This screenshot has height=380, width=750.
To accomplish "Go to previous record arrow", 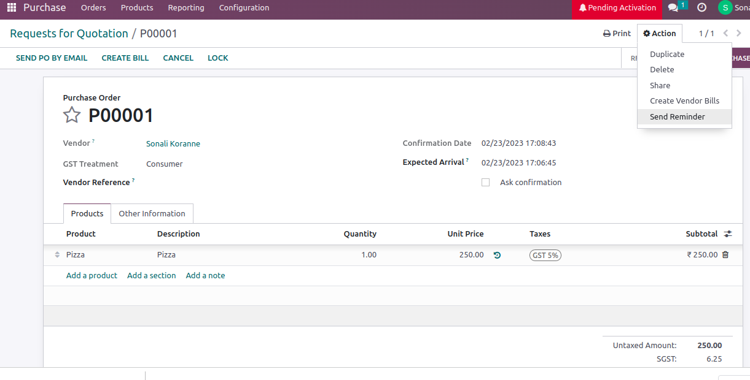I will coord(725,33).
